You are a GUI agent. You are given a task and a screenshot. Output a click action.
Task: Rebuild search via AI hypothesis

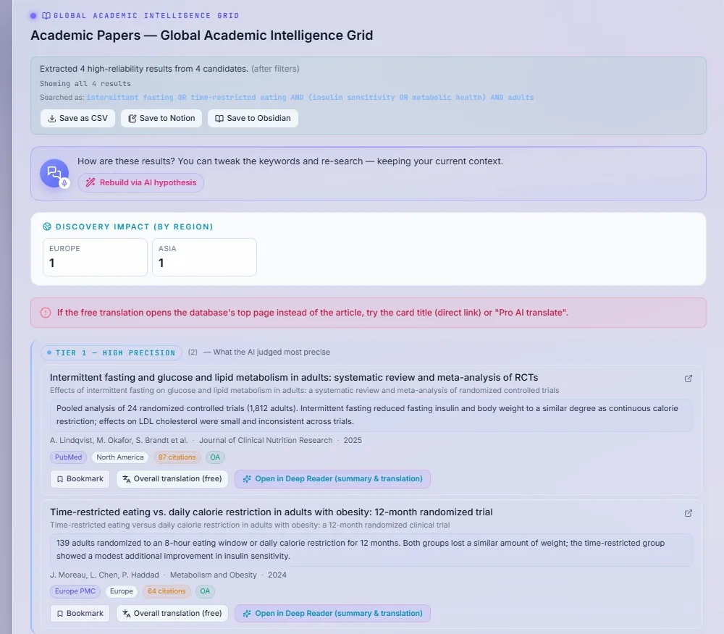pos(141,182)
